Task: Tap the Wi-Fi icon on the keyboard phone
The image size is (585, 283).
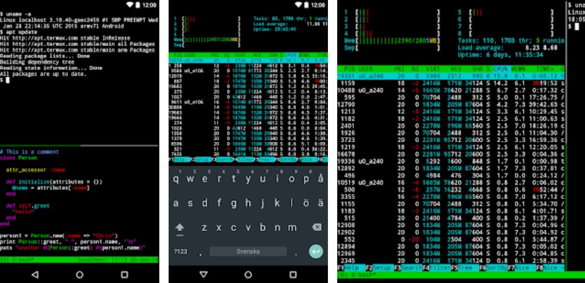Action: [x=299, y=5]
